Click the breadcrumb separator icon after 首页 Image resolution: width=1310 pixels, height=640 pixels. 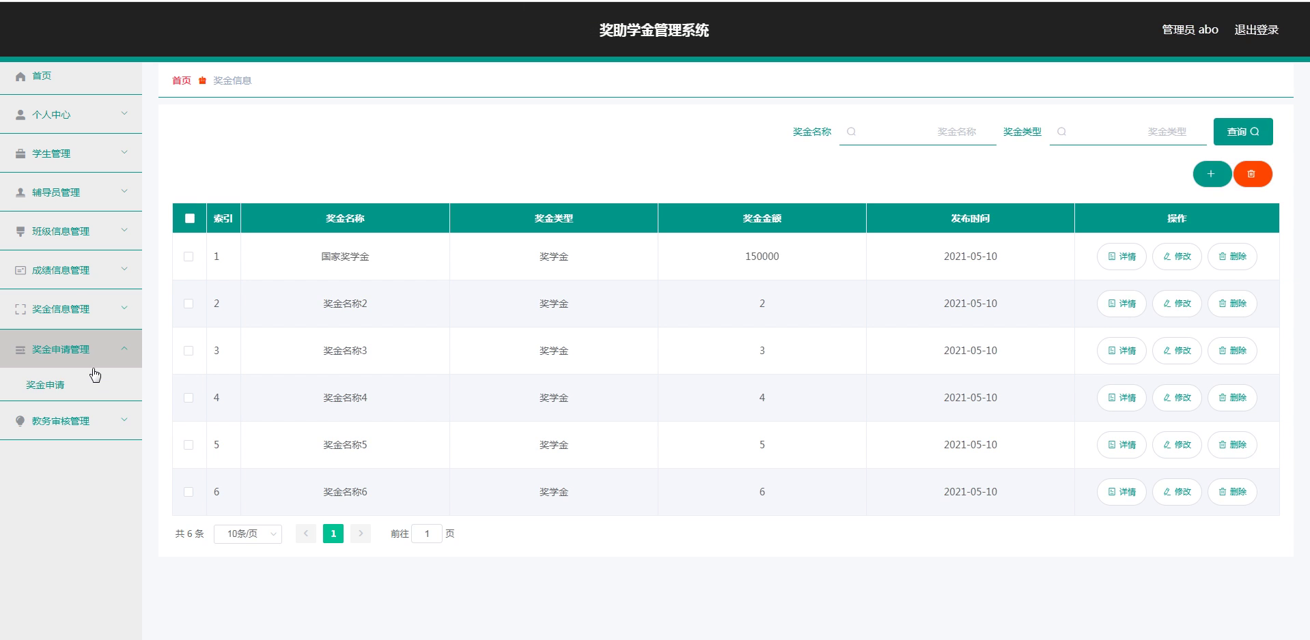[x=202, y=81]
